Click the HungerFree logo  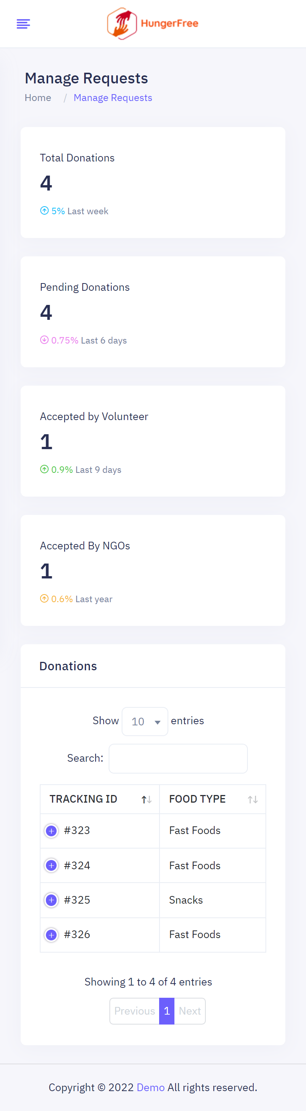point(153,24)
